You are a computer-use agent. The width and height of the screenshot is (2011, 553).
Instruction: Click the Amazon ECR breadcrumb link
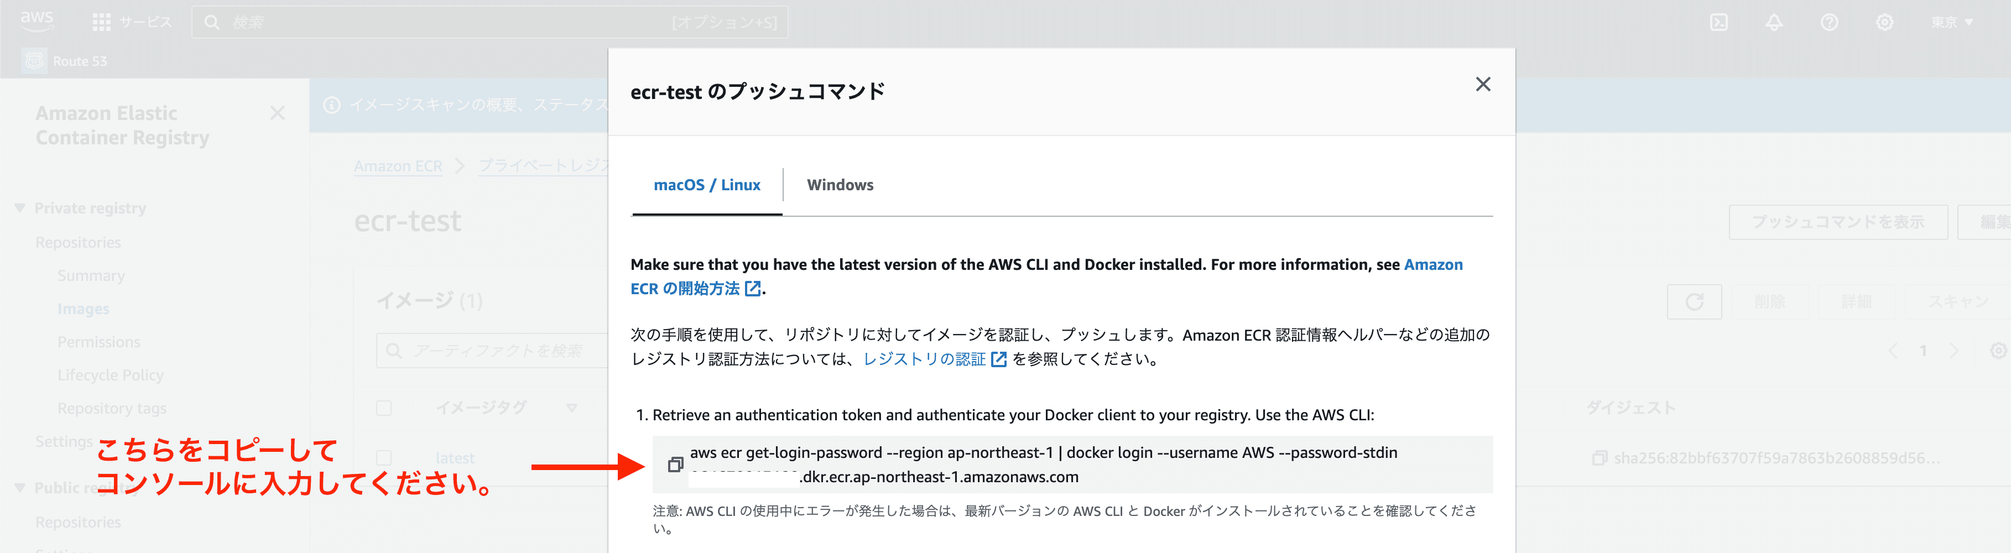pyautogui.click(x=397, y=165)
